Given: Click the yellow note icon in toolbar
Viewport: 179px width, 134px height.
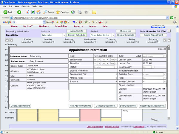Looking at the screenshot, I should tap(94, 12).
